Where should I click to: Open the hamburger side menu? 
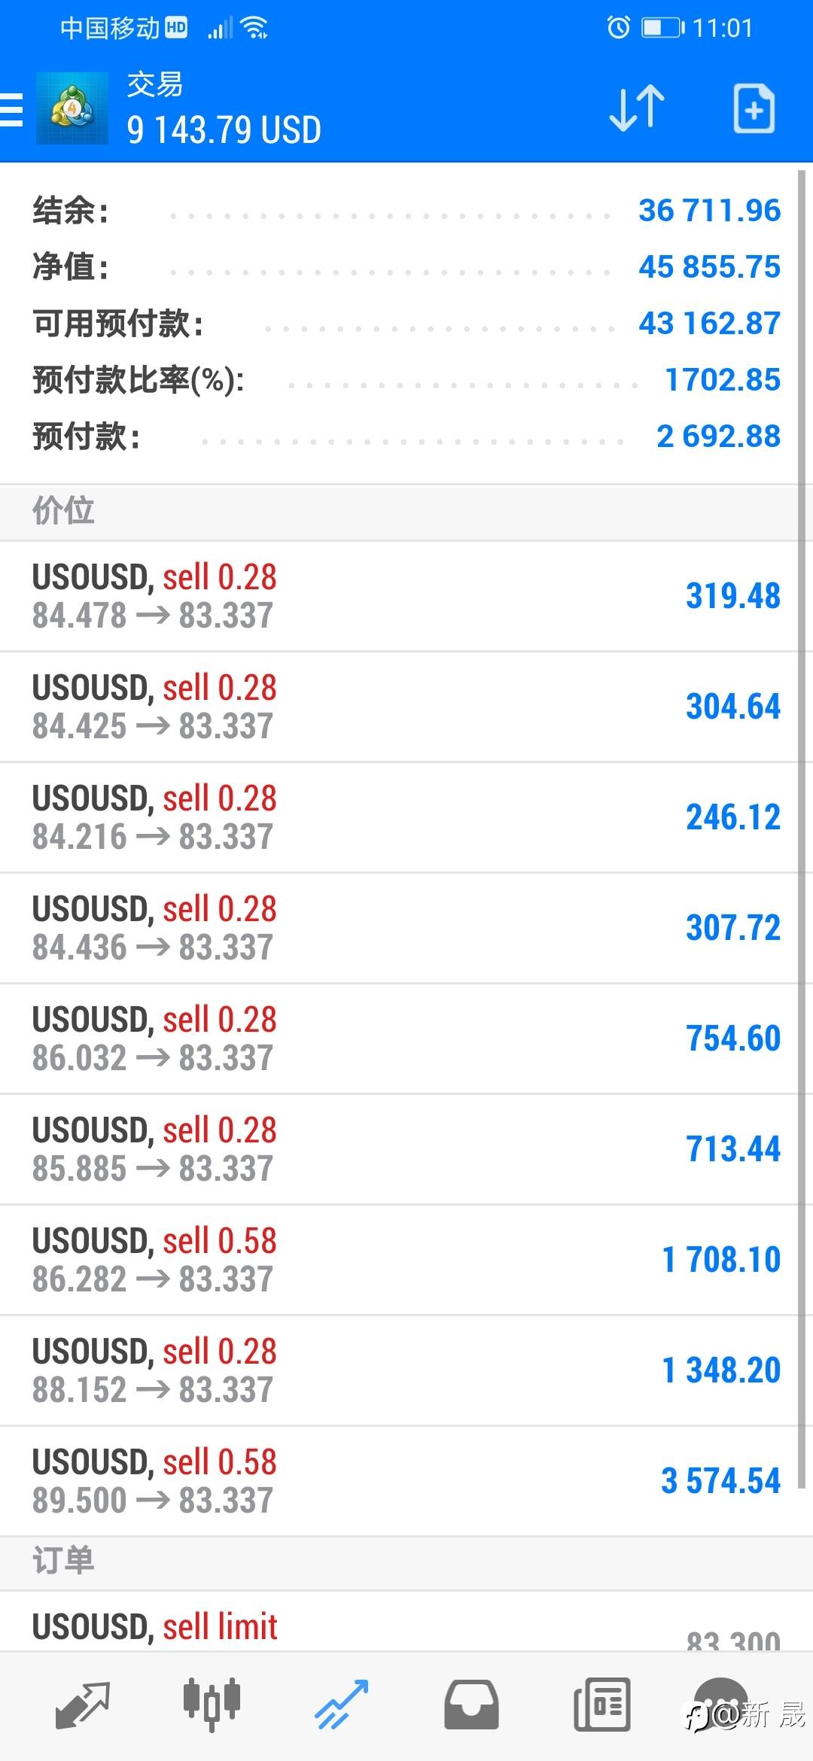click(x=12, y=110)
